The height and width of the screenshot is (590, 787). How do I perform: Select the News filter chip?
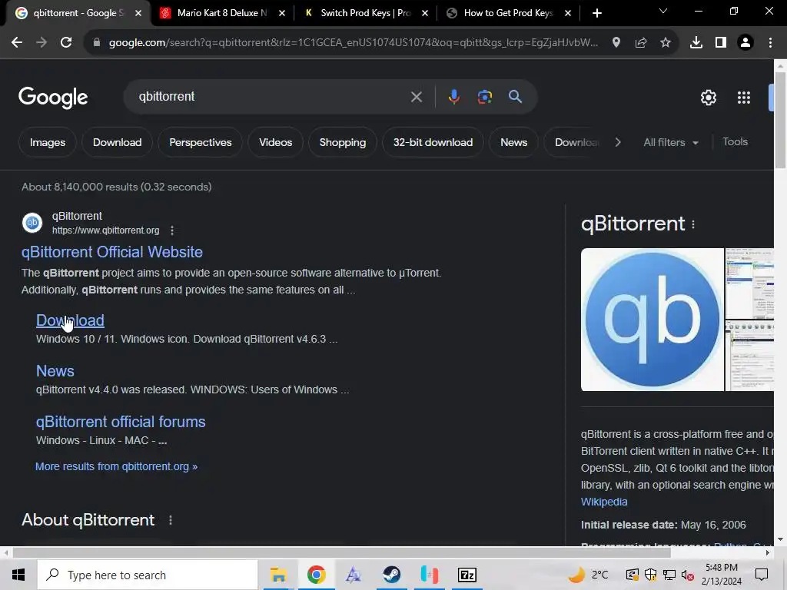pyautogui.click(x=513, y=142)
